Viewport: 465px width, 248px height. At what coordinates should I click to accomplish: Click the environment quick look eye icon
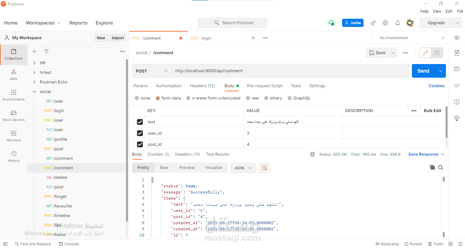click(x=457, y=38)
